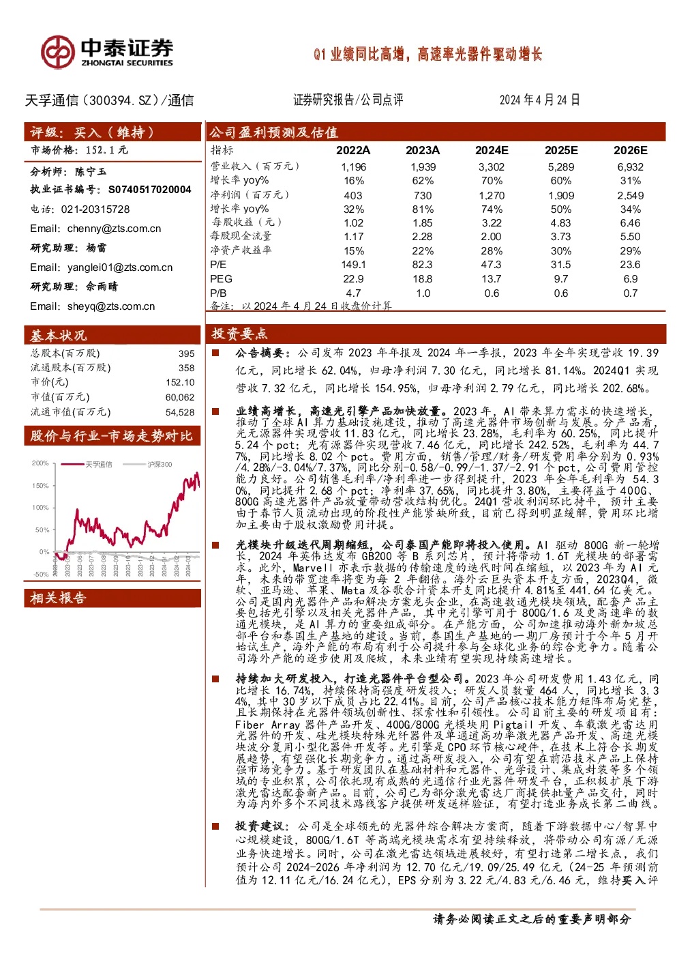Click the 评级:买入(维持) rating header
This screenshot has height=958, width=677.
pos(112,132)
